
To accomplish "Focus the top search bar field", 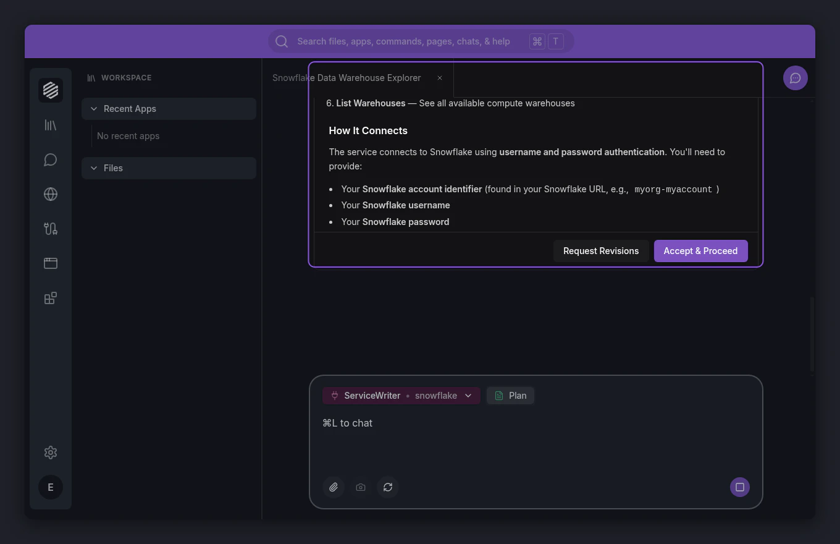I will (x=421, y=41).
